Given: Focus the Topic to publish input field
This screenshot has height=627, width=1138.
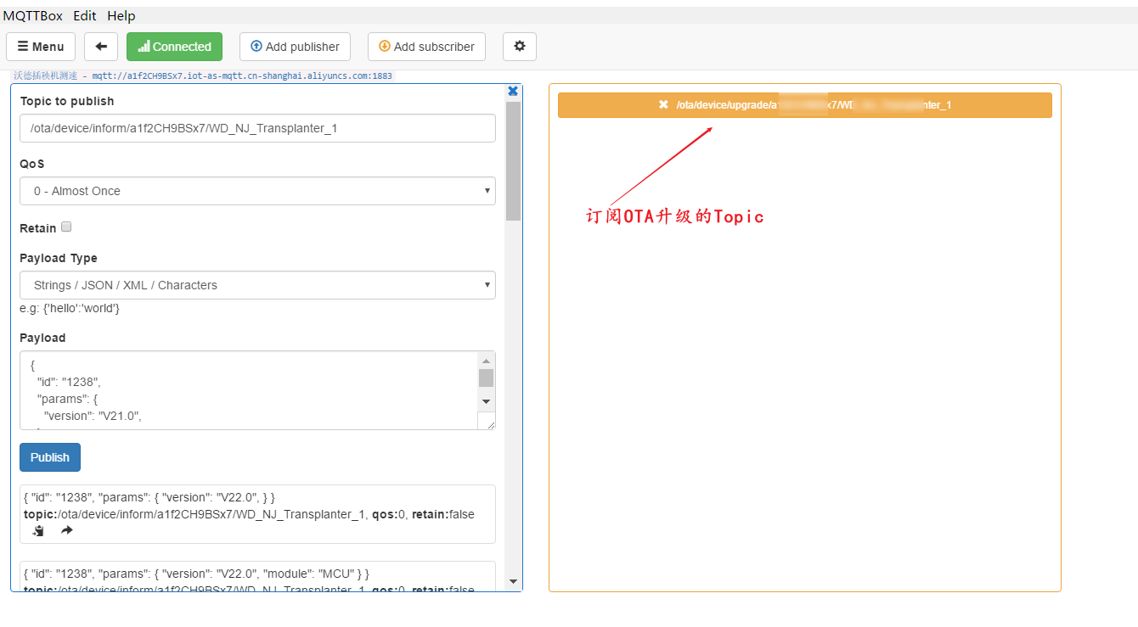Looking at the screenshot, I should 257,128.
